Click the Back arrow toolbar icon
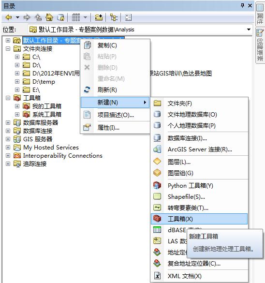This screenshot has width=265, height=283. pyautogui.click(x=9, y=17)
